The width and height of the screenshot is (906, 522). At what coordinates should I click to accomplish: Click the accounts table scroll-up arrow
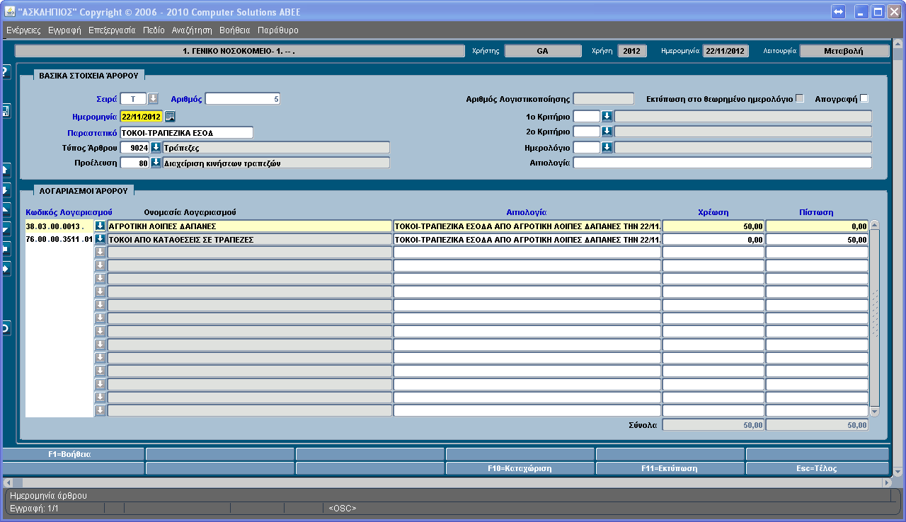[874, 225]
